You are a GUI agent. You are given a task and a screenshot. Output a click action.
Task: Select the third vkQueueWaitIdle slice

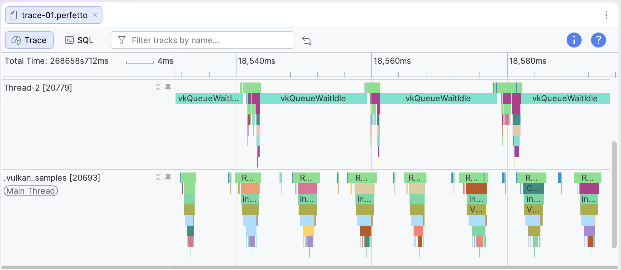click(438, 98)
